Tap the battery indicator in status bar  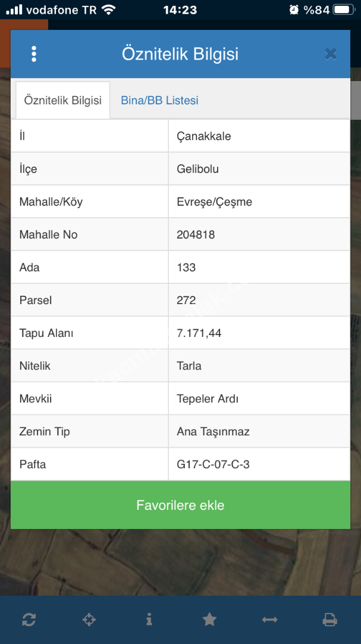tap(343, 10)
